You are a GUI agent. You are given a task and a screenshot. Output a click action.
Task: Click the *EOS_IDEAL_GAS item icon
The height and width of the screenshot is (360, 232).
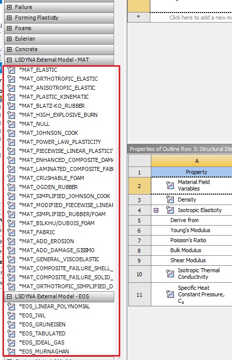11,343
